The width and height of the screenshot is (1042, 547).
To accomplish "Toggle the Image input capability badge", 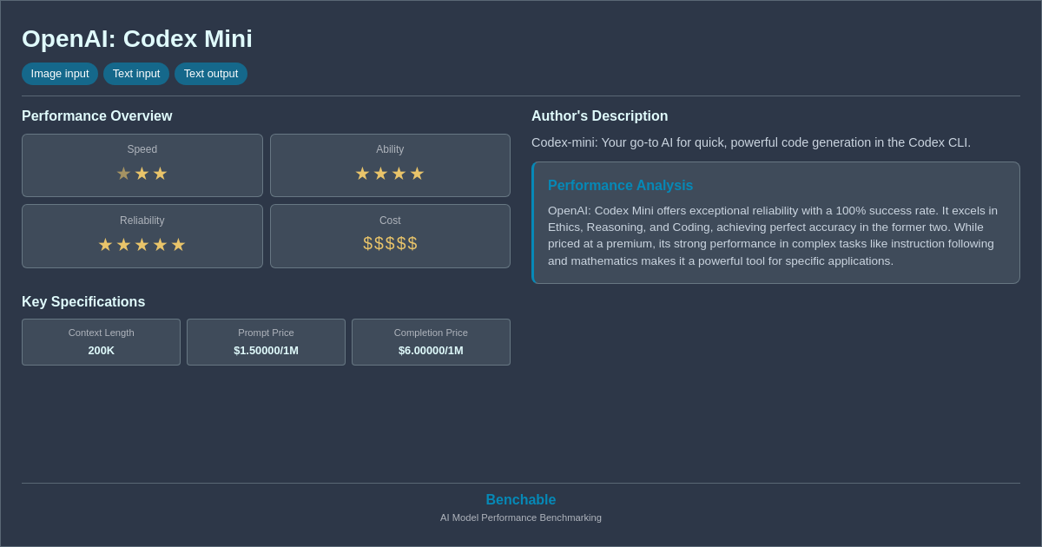I will point(59,74).
